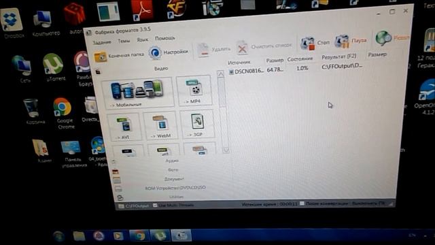Open Настройки settings gear icon
The width and height of the screenshot is (435, 245).
(154, 53)
